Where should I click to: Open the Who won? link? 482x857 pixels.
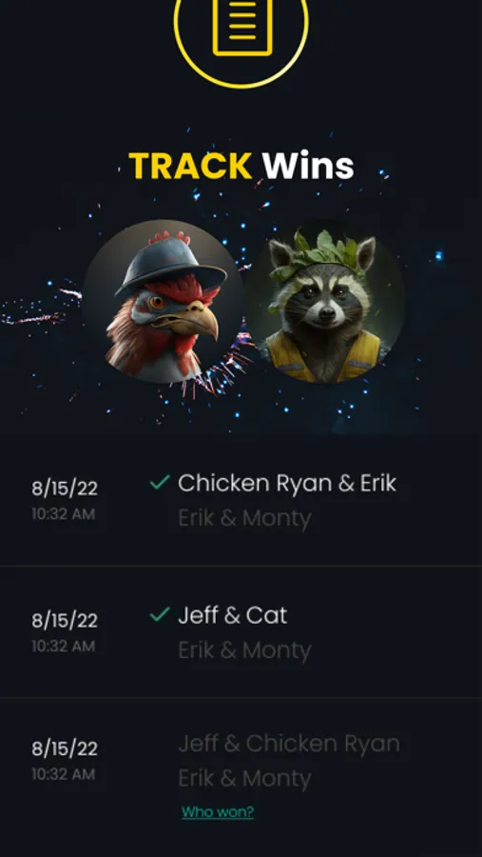point(218,812)
